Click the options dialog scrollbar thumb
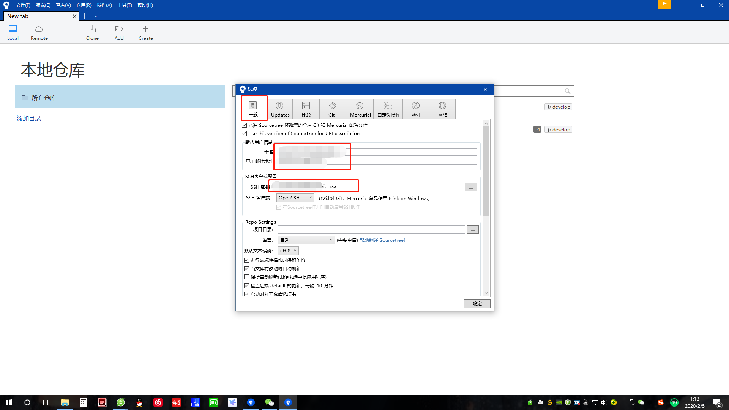The image size is (729, 410). (x=486, y=171)
